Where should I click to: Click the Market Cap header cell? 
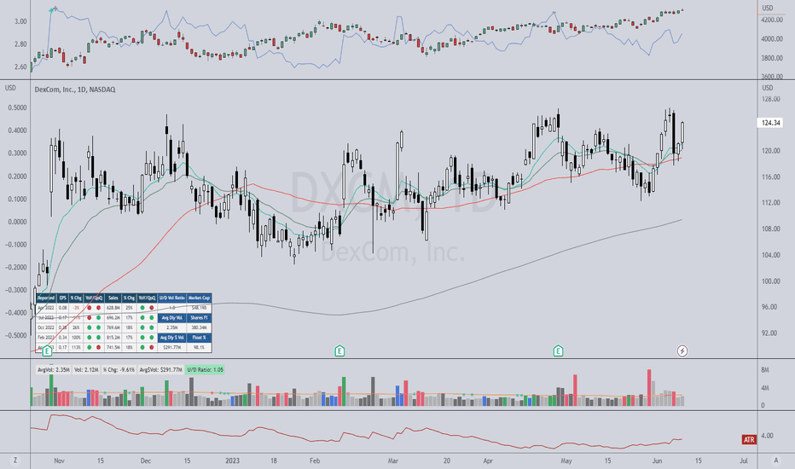pyautogui.click(x=199, y=298)
